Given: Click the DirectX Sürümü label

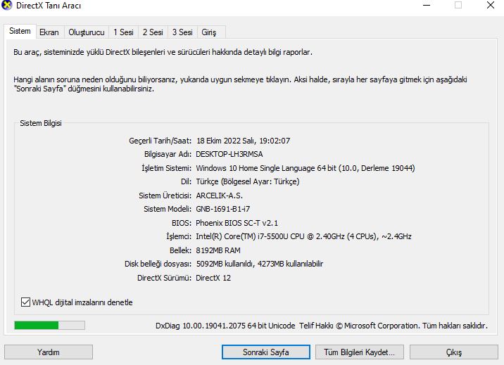Looking at the screenshot, I should [x=164, y=278].
